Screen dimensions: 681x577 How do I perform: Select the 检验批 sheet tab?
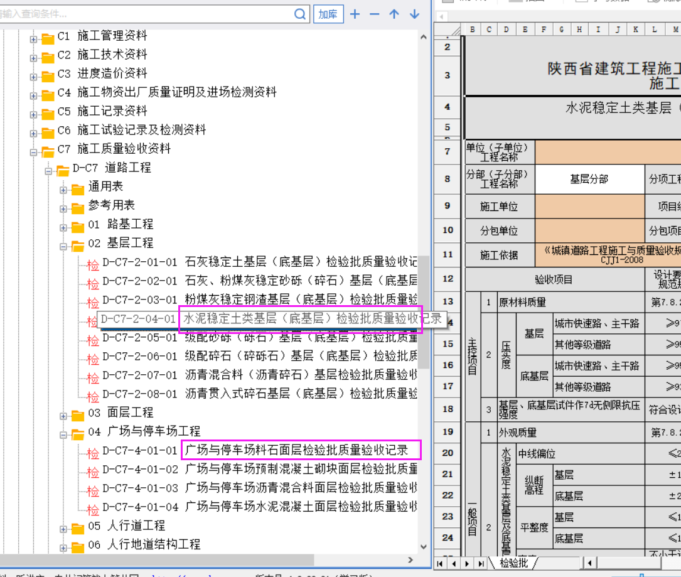pyautogui.click(x=513, y=564)
